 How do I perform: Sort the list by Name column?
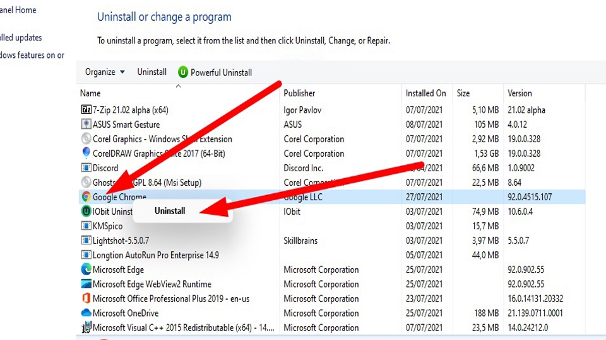[x=90, y=93]
